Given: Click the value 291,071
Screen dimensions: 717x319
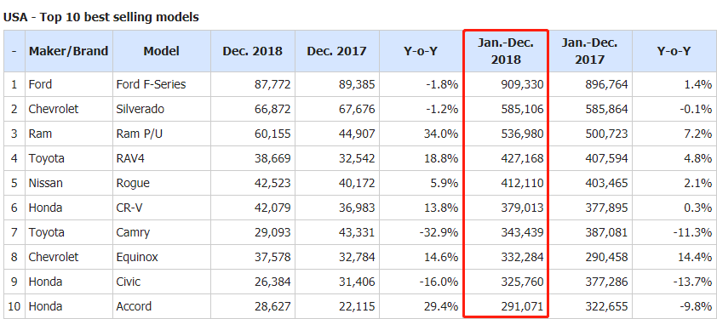Looking at the screenshot, I should 521,306.
